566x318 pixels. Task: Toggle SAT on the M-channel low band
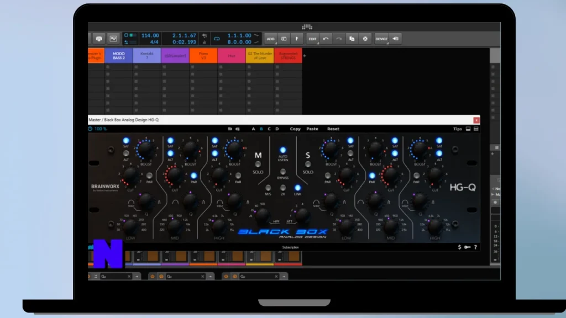126,141
